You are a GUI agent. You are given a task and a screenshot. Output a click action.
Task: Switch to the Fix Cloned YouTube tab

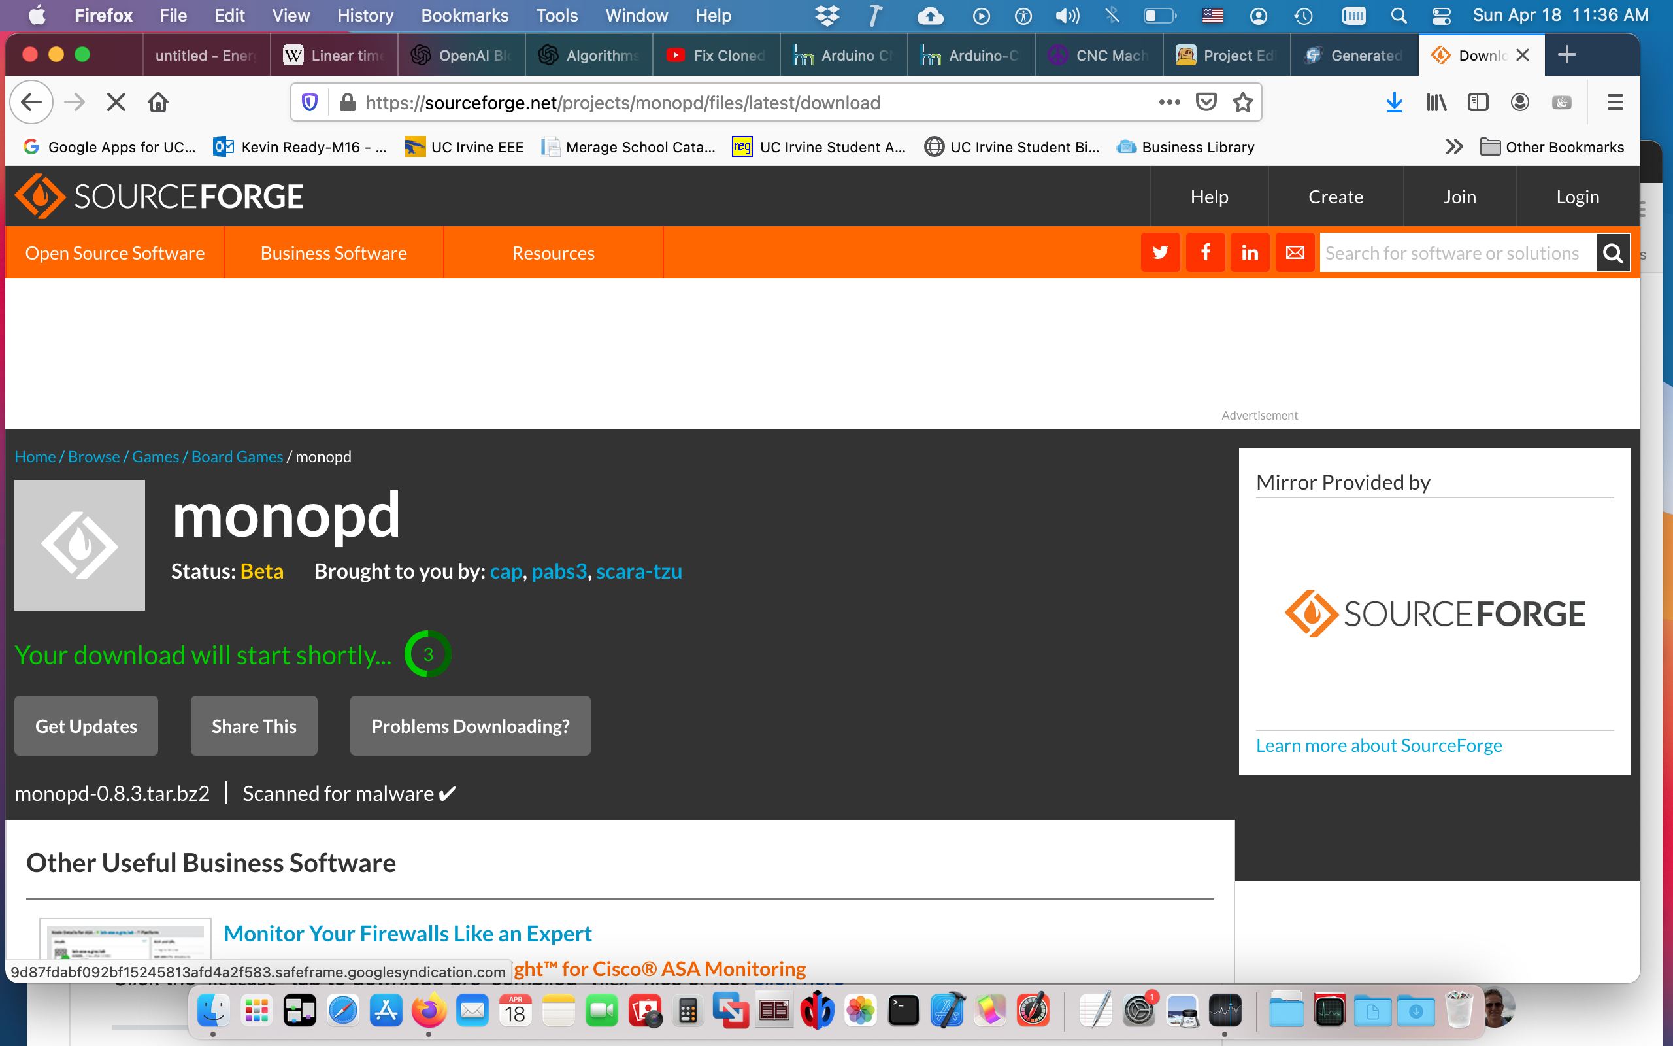(x=716, y=56)
